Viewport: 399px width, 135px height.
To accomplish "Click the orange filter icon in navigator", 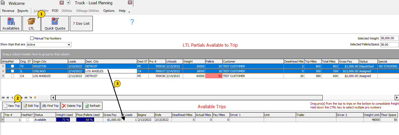I will pyautogui.click(x=35, y=97).
